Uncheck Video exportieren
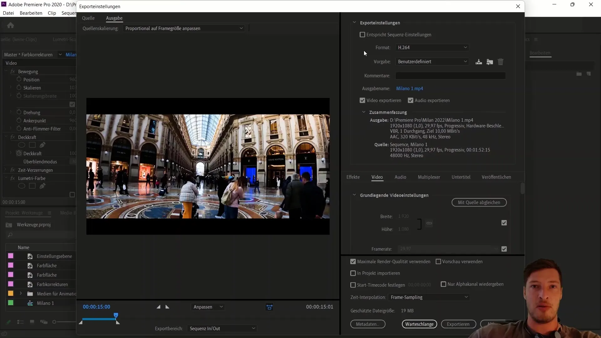 tap(362, 100)
